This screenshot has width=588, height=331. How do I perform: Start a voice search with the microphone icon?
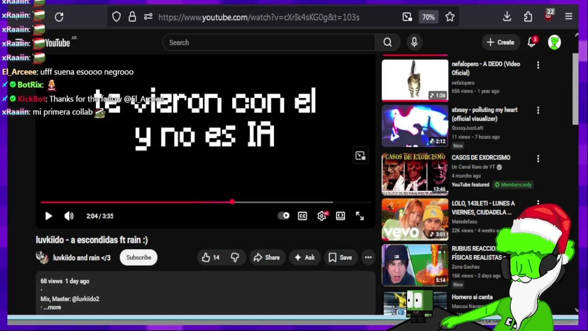414,42
